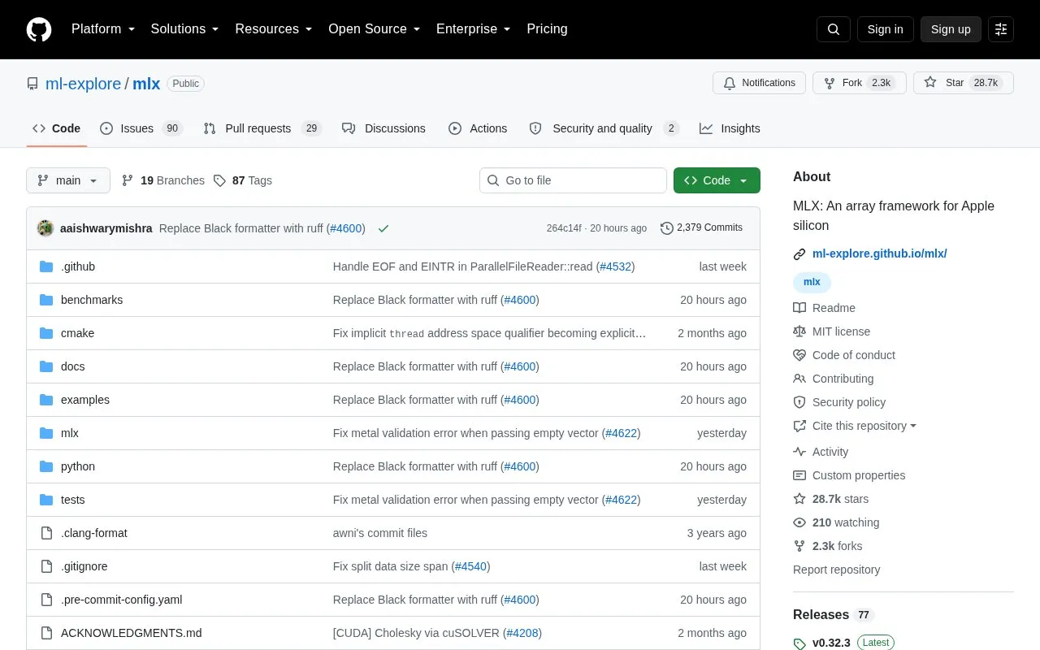Expand the Platform menu

tap(103, 29)
